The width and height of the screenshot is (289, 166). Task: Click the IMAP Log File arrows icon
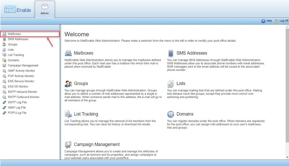(4, 107)
